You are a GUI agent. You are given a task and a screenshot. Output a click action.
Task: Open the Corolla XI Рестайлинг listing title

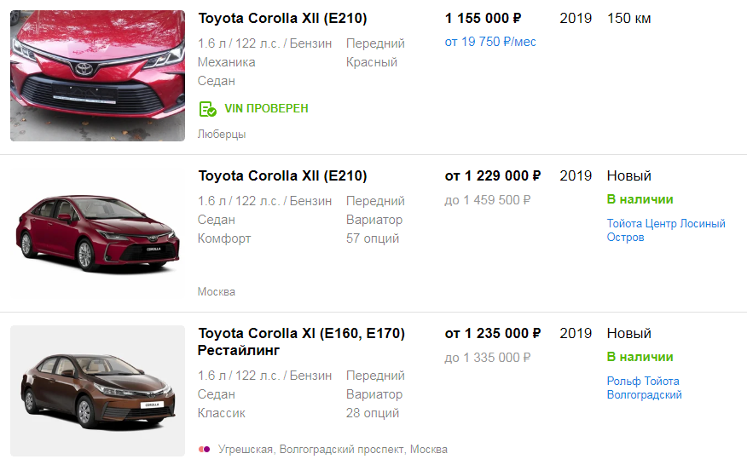(x=301, y=342)
